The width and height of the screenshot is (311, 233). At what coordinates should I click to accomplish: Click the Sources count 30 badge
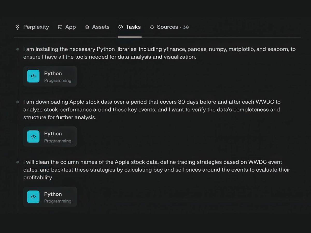(x=186, y=27)
